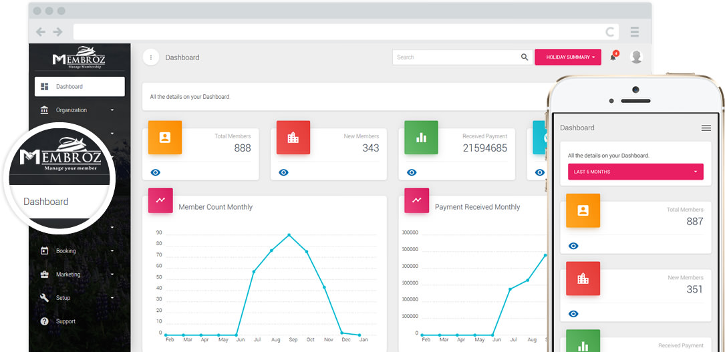This screenshot has height=352, width=725.
Task: Click the green Received Payment chart icon
Action: pos(421,137)
